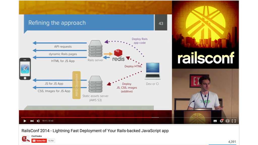This screenshot has width=258, height=145.
Task: Click the 19:11 / 31:43 time display
Action: point(48,121)
